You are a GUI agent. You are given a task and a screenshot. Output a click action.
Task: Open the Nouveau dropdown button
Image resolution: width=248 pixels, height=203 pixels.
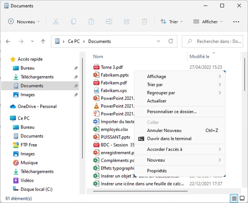pyautogui.click(x=24, y=21)
